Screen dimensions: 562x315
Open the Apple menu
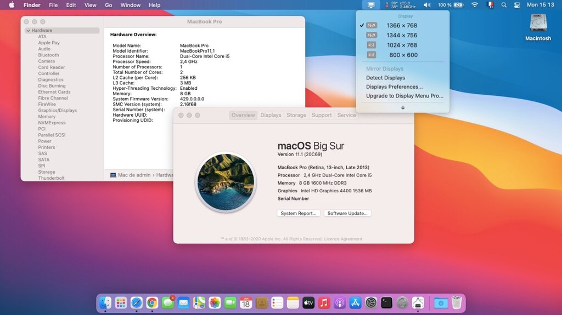(x=12, y=5)
